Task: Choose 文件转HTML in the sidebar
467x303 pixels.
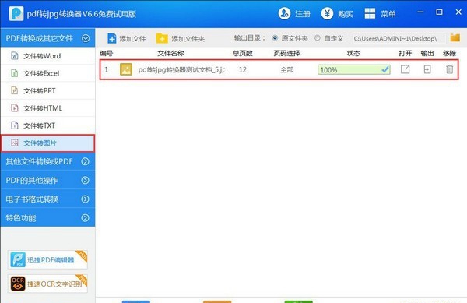Action: pyautogui.click(x=47, y=107)
